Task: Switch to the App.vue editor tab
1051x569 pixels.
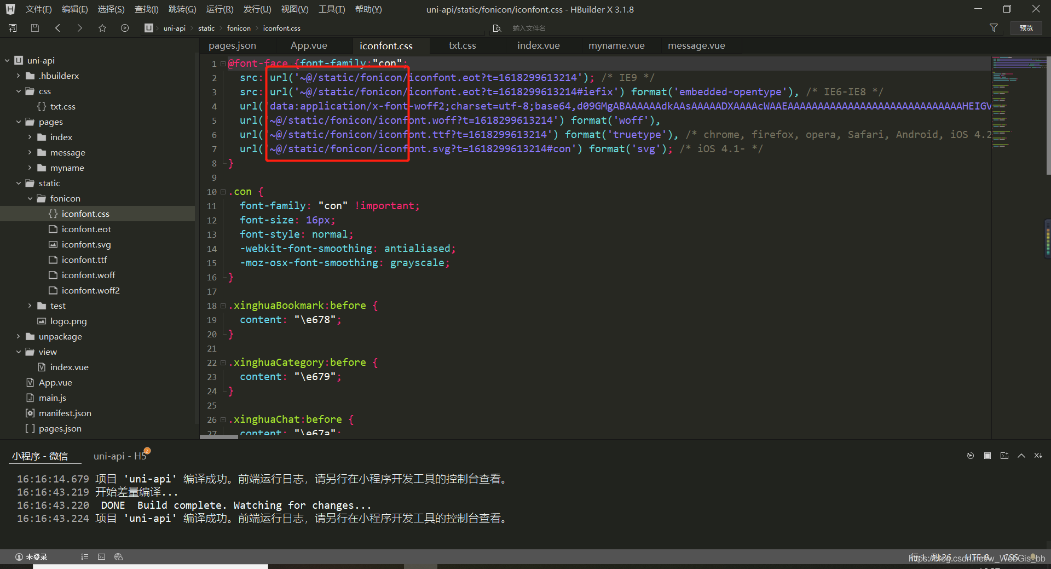Action: point(309,45)
